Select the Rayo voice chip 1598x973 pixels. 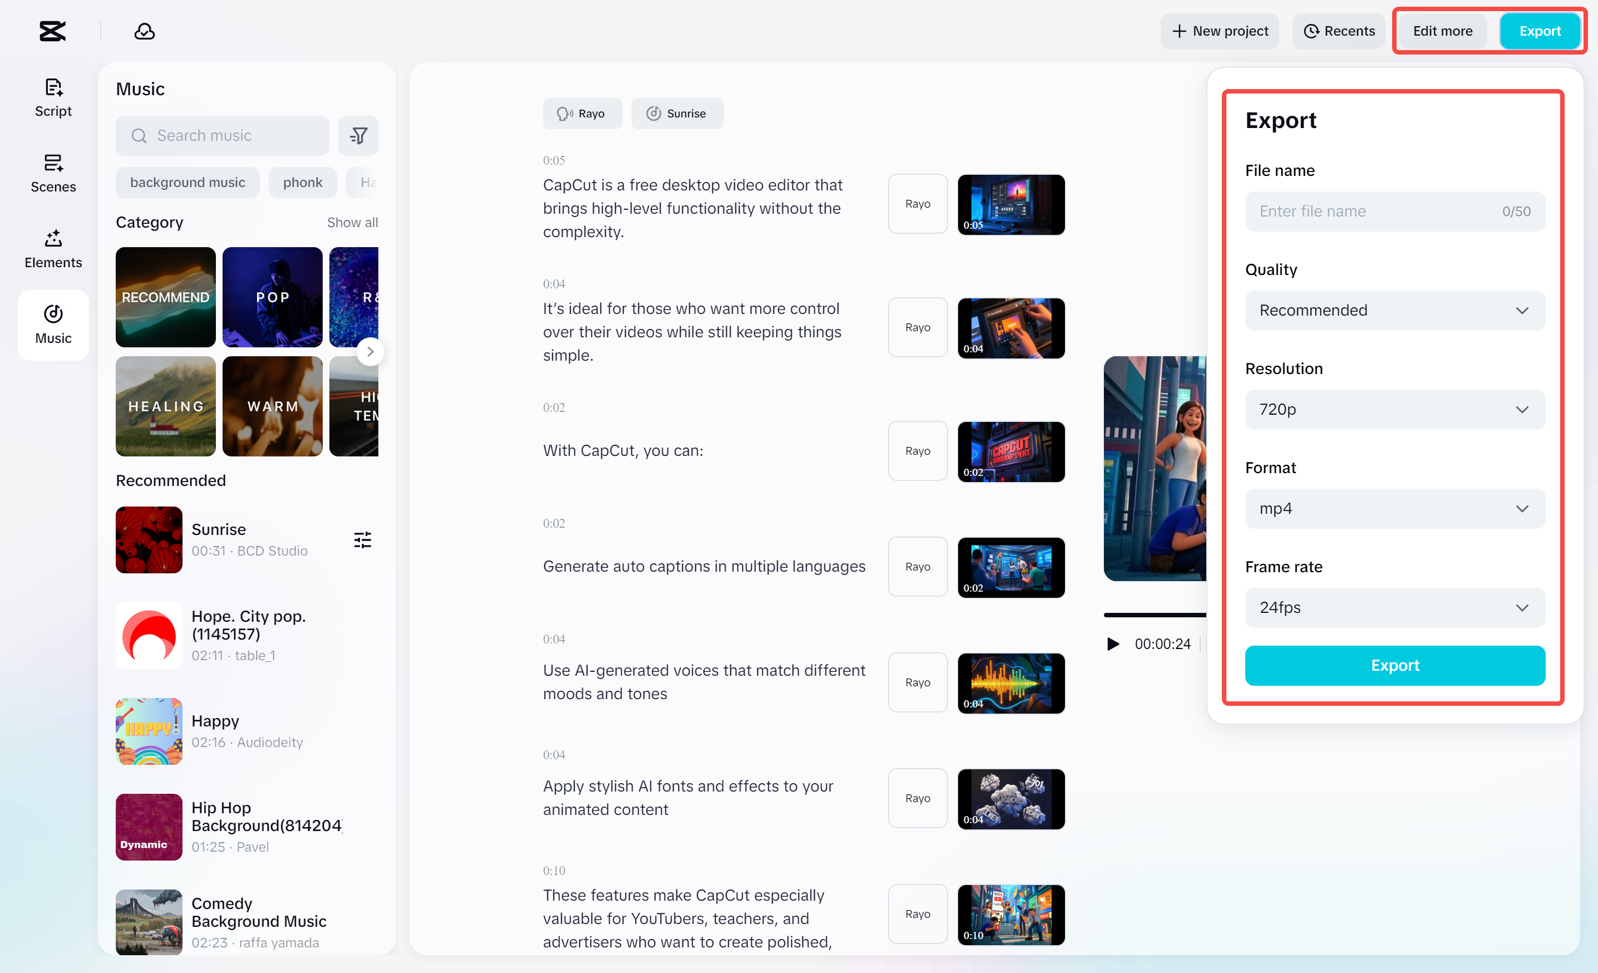582,113
